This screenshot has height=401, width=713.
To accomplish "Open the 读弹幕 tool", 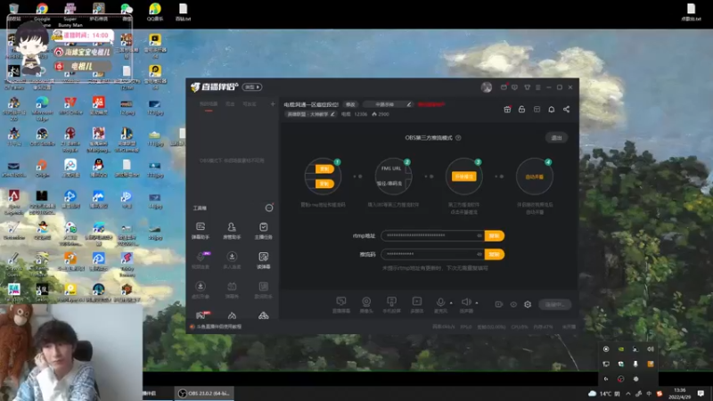I will pyautogui.click(x=263, y=260).
